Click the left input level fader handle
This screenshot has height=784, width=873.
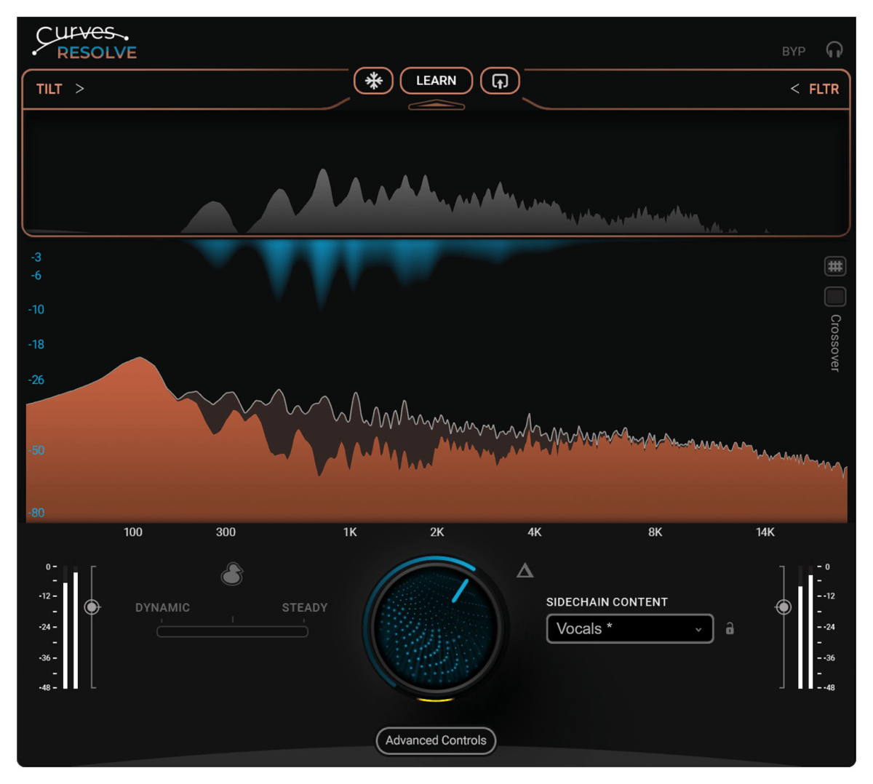pos(92,606)
